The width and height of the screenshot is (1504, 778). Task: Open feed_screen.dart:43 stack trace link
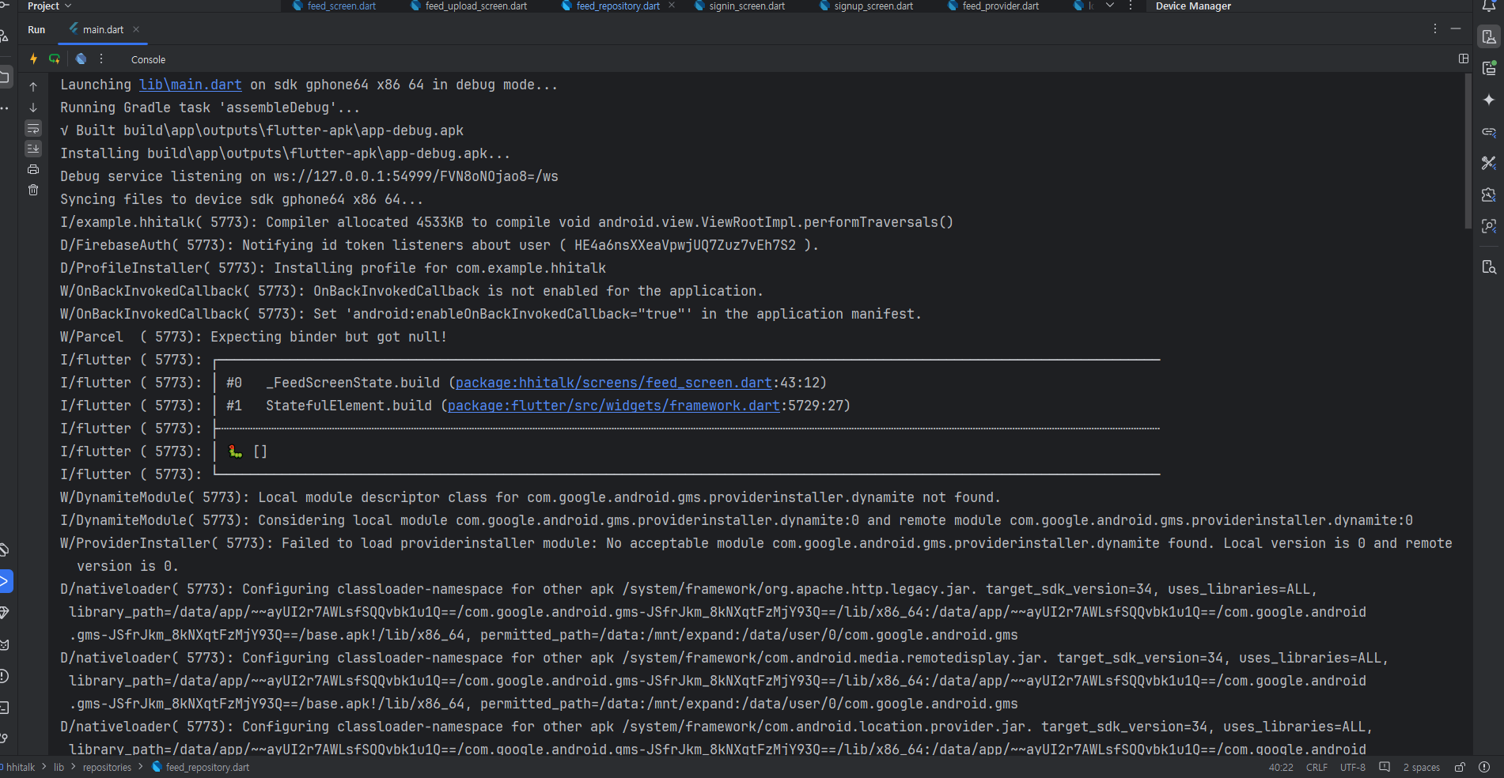click(613, 383)
